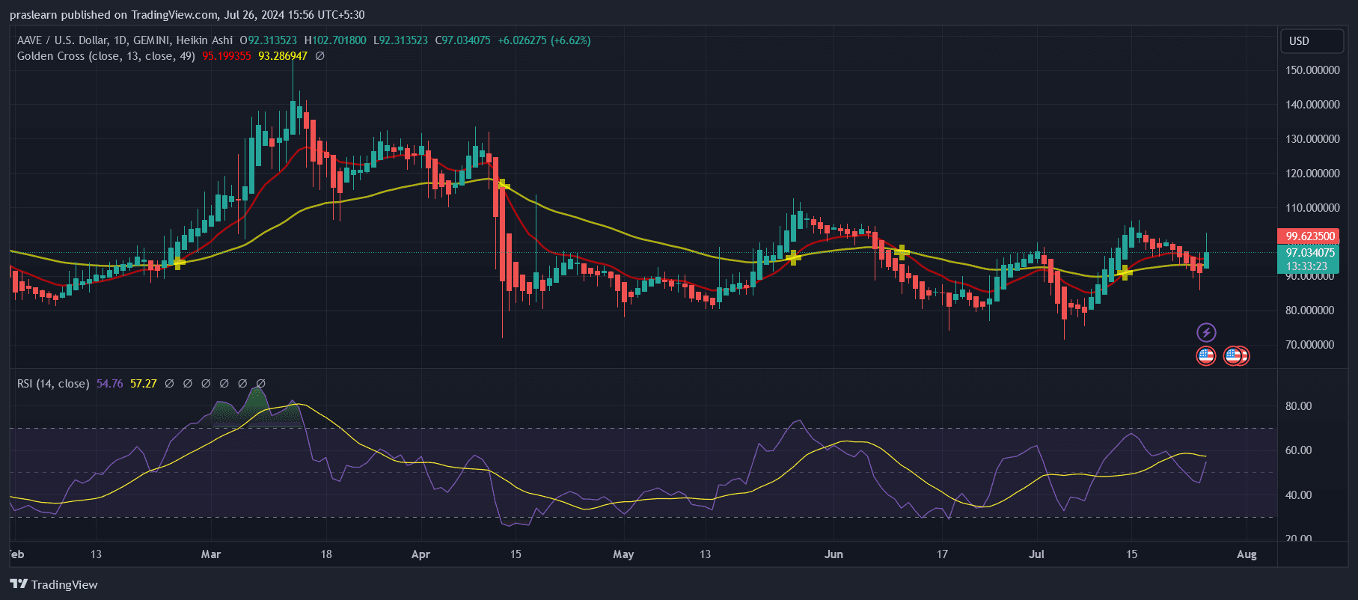Click the purple 54.76 RSI value

pyautogui.click(x=109, y=384)
